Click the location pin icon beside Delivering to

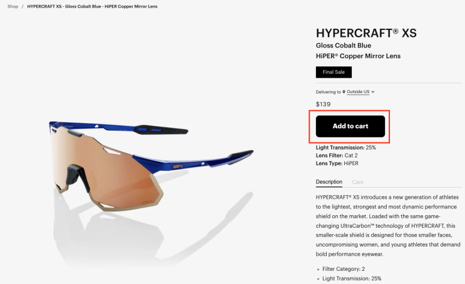344,92
